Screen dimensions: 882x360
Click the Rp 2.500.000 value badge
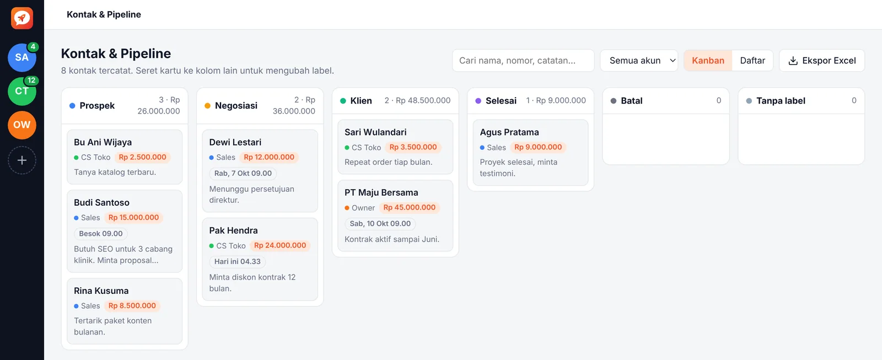[142, 157]
